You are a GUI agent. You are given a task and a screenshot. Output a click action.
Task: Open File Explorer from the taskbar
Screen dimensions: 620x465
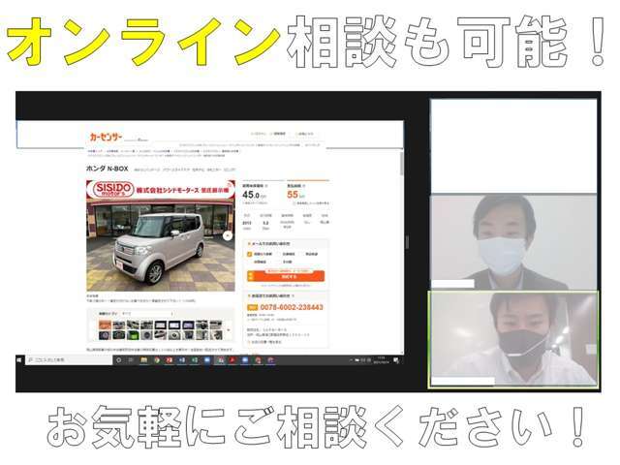click(144, 360)
